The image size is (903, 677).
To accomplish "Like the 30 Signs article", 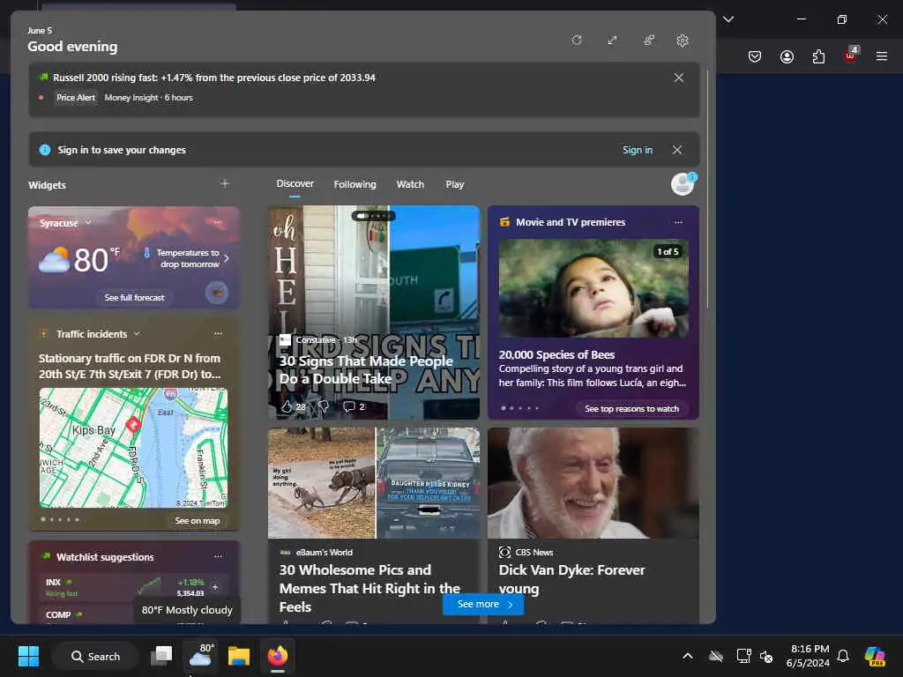I will tap(287, 406).
